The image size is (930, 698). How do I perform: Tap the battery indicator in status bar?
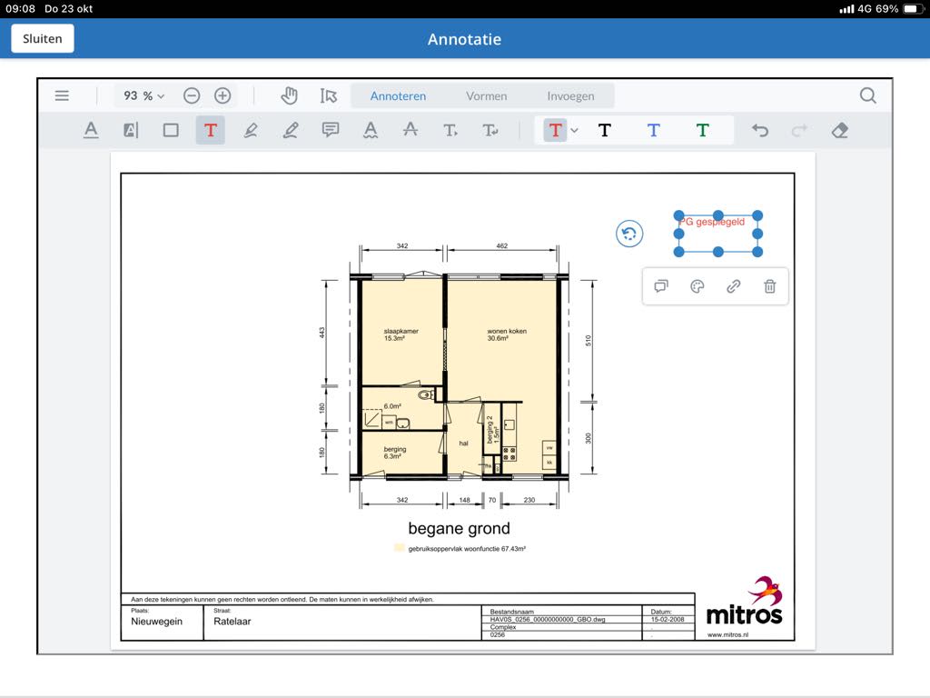tap(912, 9)
